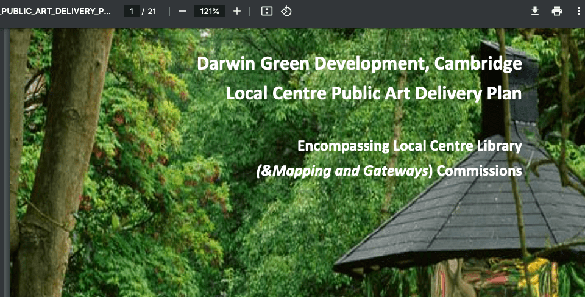Click the Encompassing Local Centre Library text
The image size is (585, 297).
coord(409,146)
